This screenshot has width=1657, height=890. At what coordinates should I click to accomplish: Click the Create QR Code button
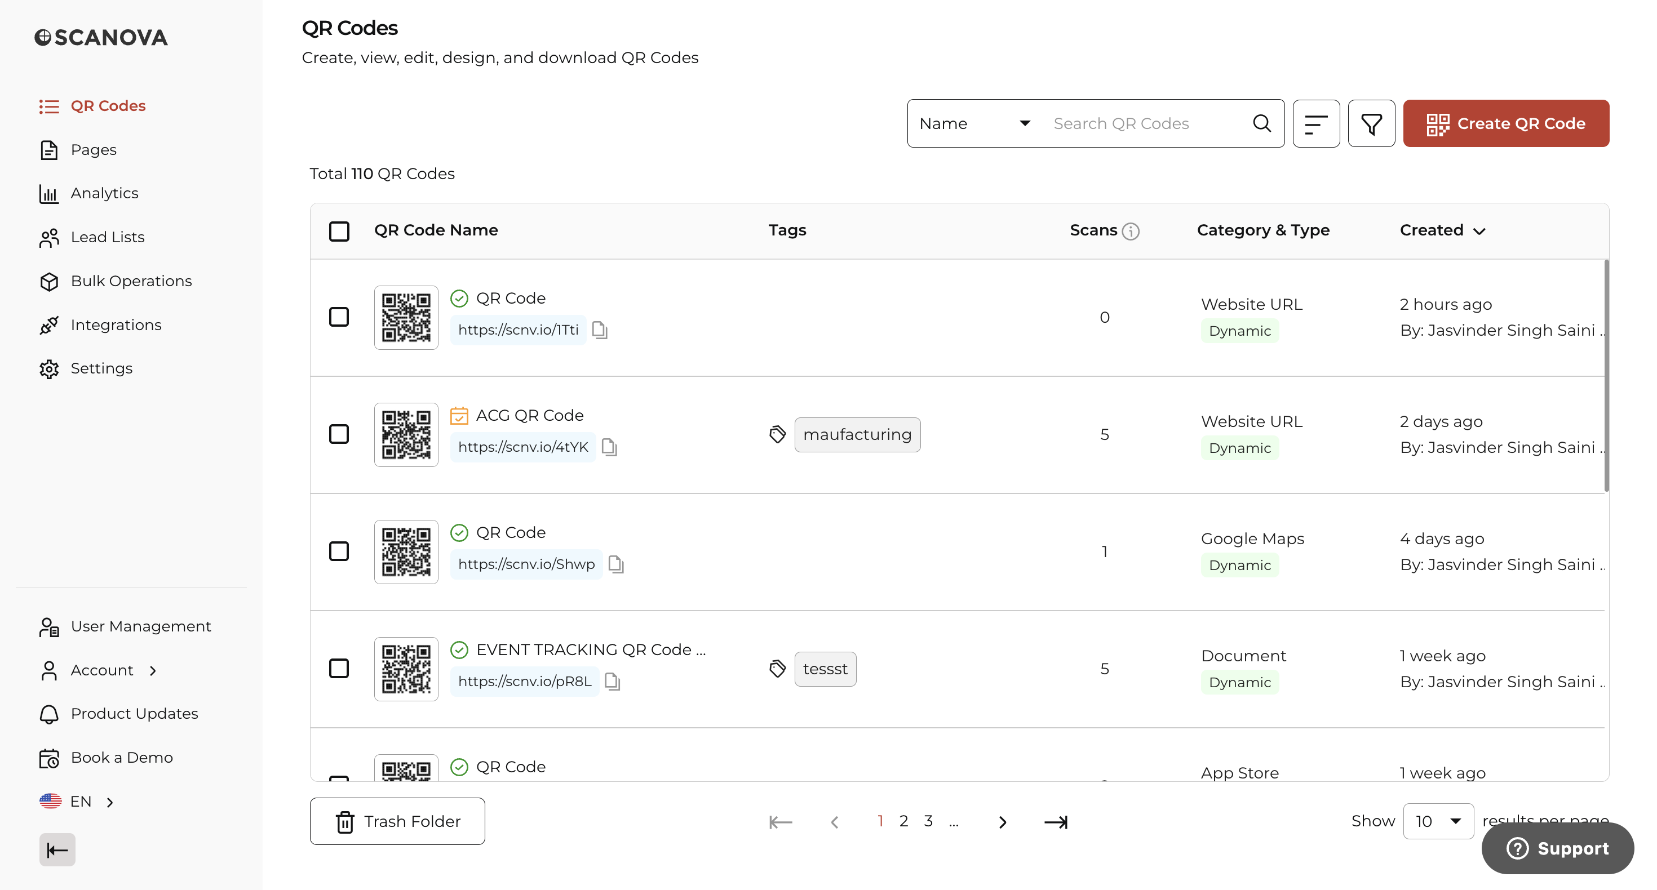[x=1506, y=123]
